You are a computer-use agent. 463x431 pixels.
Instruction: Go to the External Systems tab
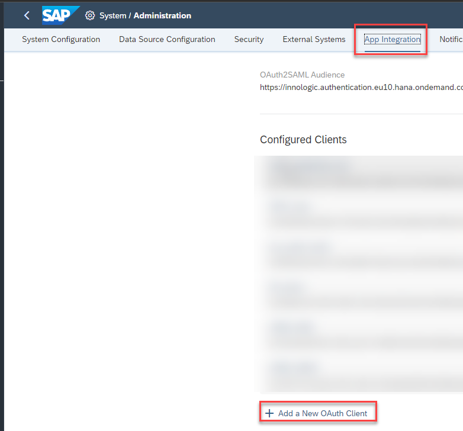[x=314, y=40]
